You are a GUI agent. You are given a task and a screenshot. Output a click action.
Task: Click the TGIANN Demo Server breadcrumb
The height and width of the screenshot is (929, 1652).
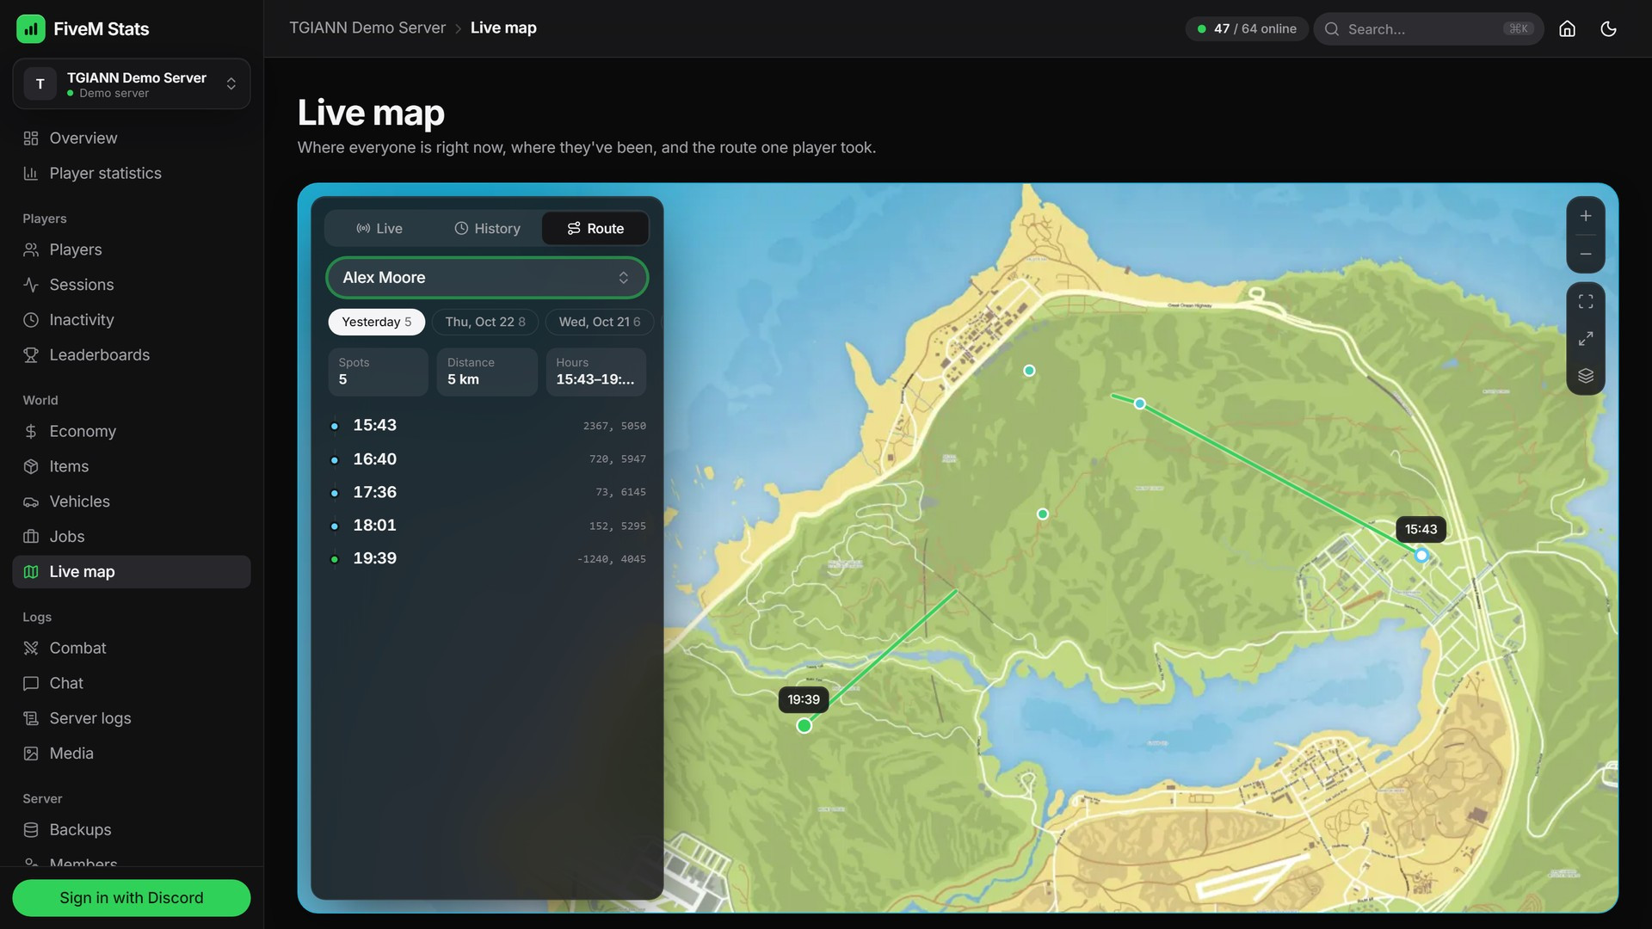coord(367,28)
